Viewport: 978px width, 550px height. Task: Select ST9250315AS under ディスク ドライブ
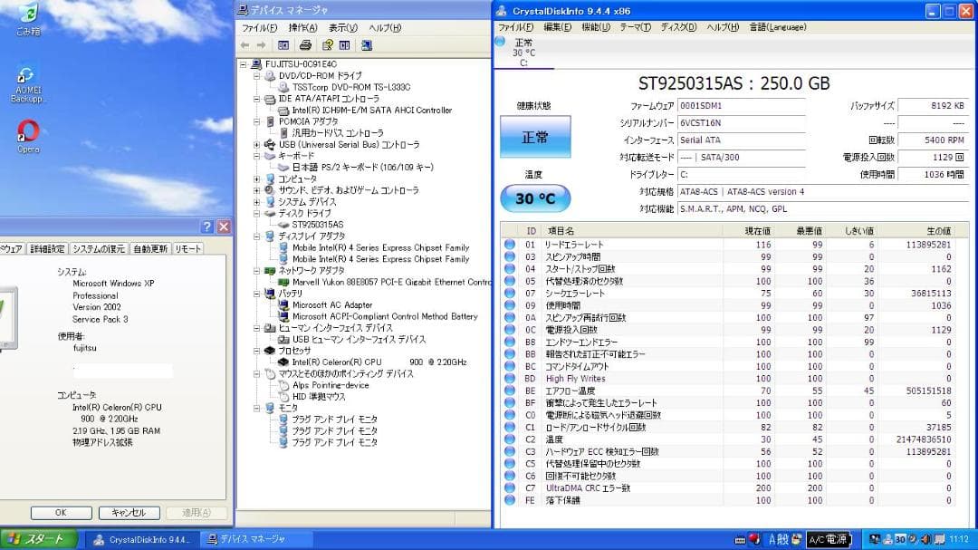click(318, 225)
